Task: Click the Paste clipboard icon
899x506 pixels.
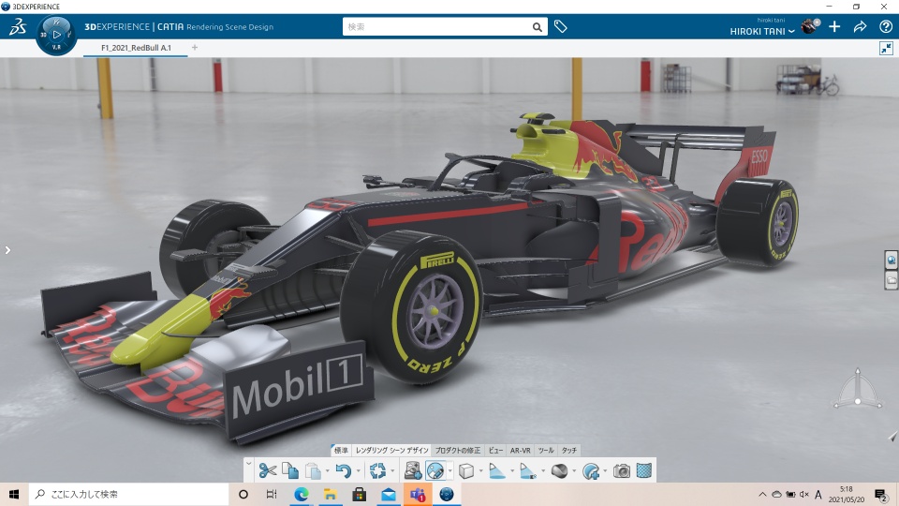Action: [313, 471]
